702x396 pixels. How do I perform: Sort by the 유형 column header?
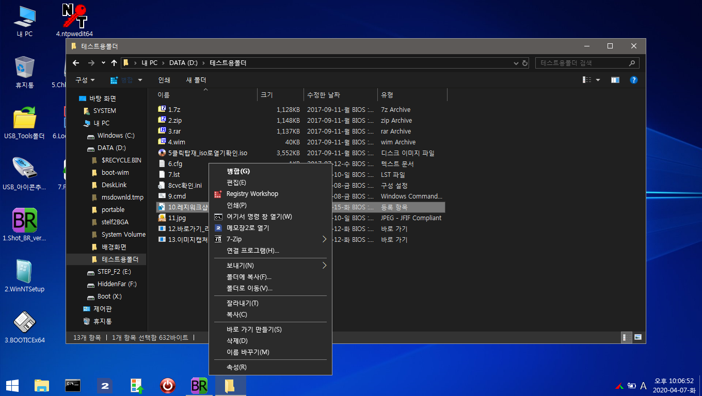coord(412,95)
